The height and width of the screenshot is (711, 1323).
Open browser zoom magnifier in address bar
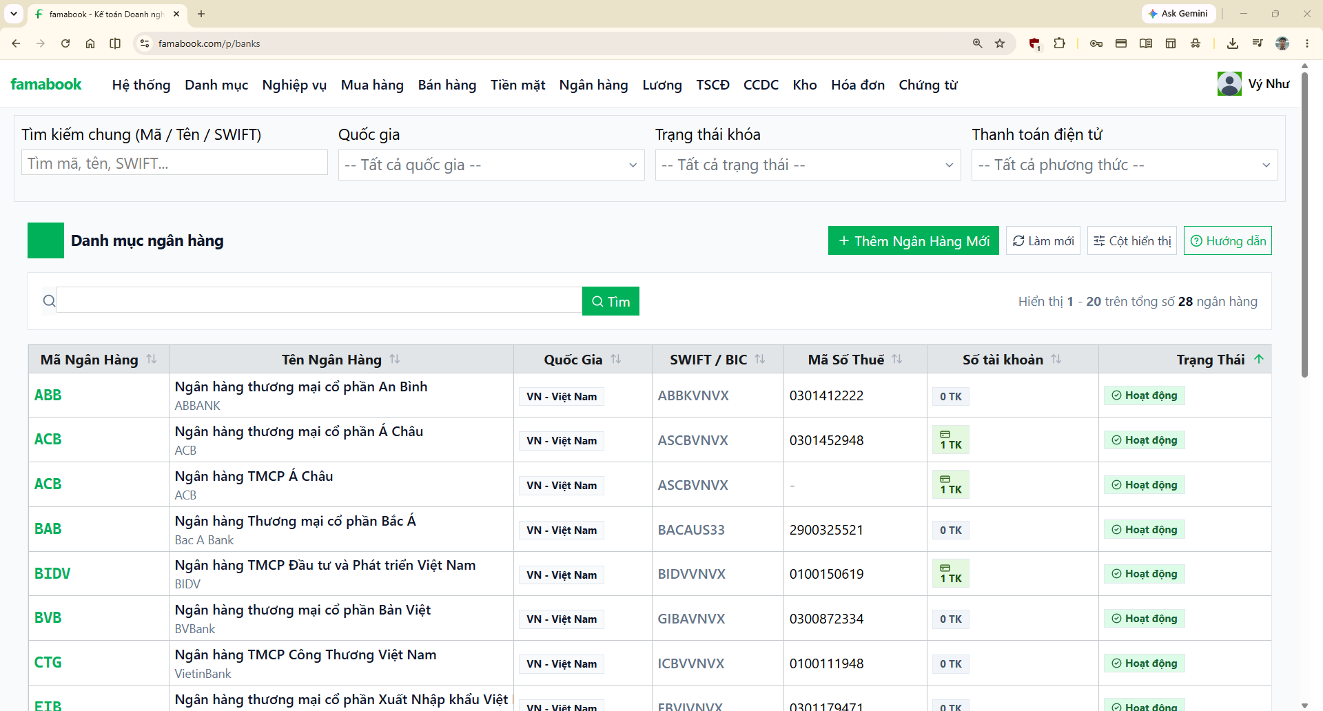pyautogui.click(x=977, y=43)
